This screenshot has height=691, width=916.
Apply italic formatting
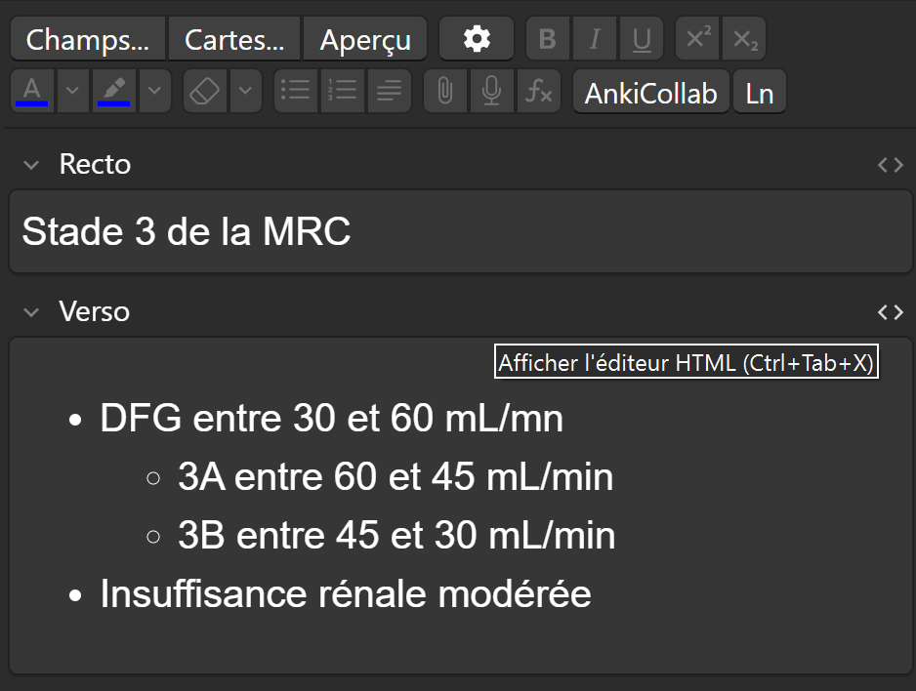click(x=595, y=39)
